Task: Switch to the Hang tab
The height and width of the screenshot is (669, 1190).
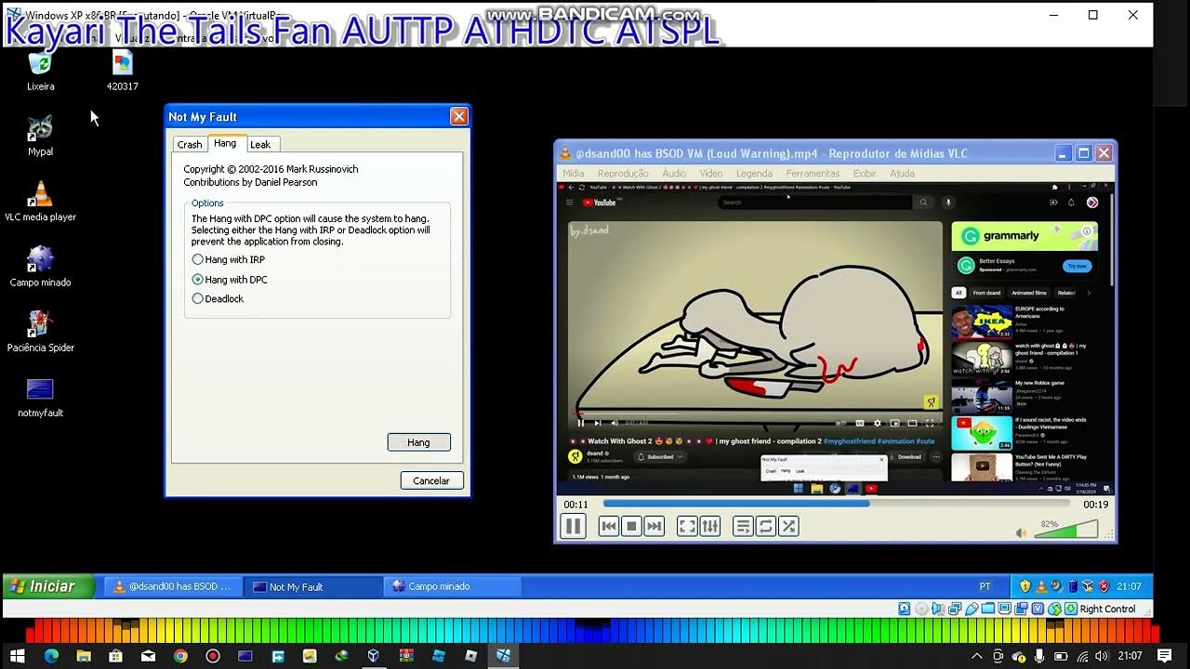Action: 225,143
